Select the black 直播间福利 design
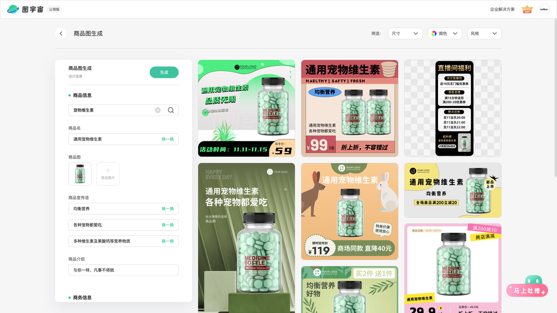This screenshot has width=557, height=313. 453,108
